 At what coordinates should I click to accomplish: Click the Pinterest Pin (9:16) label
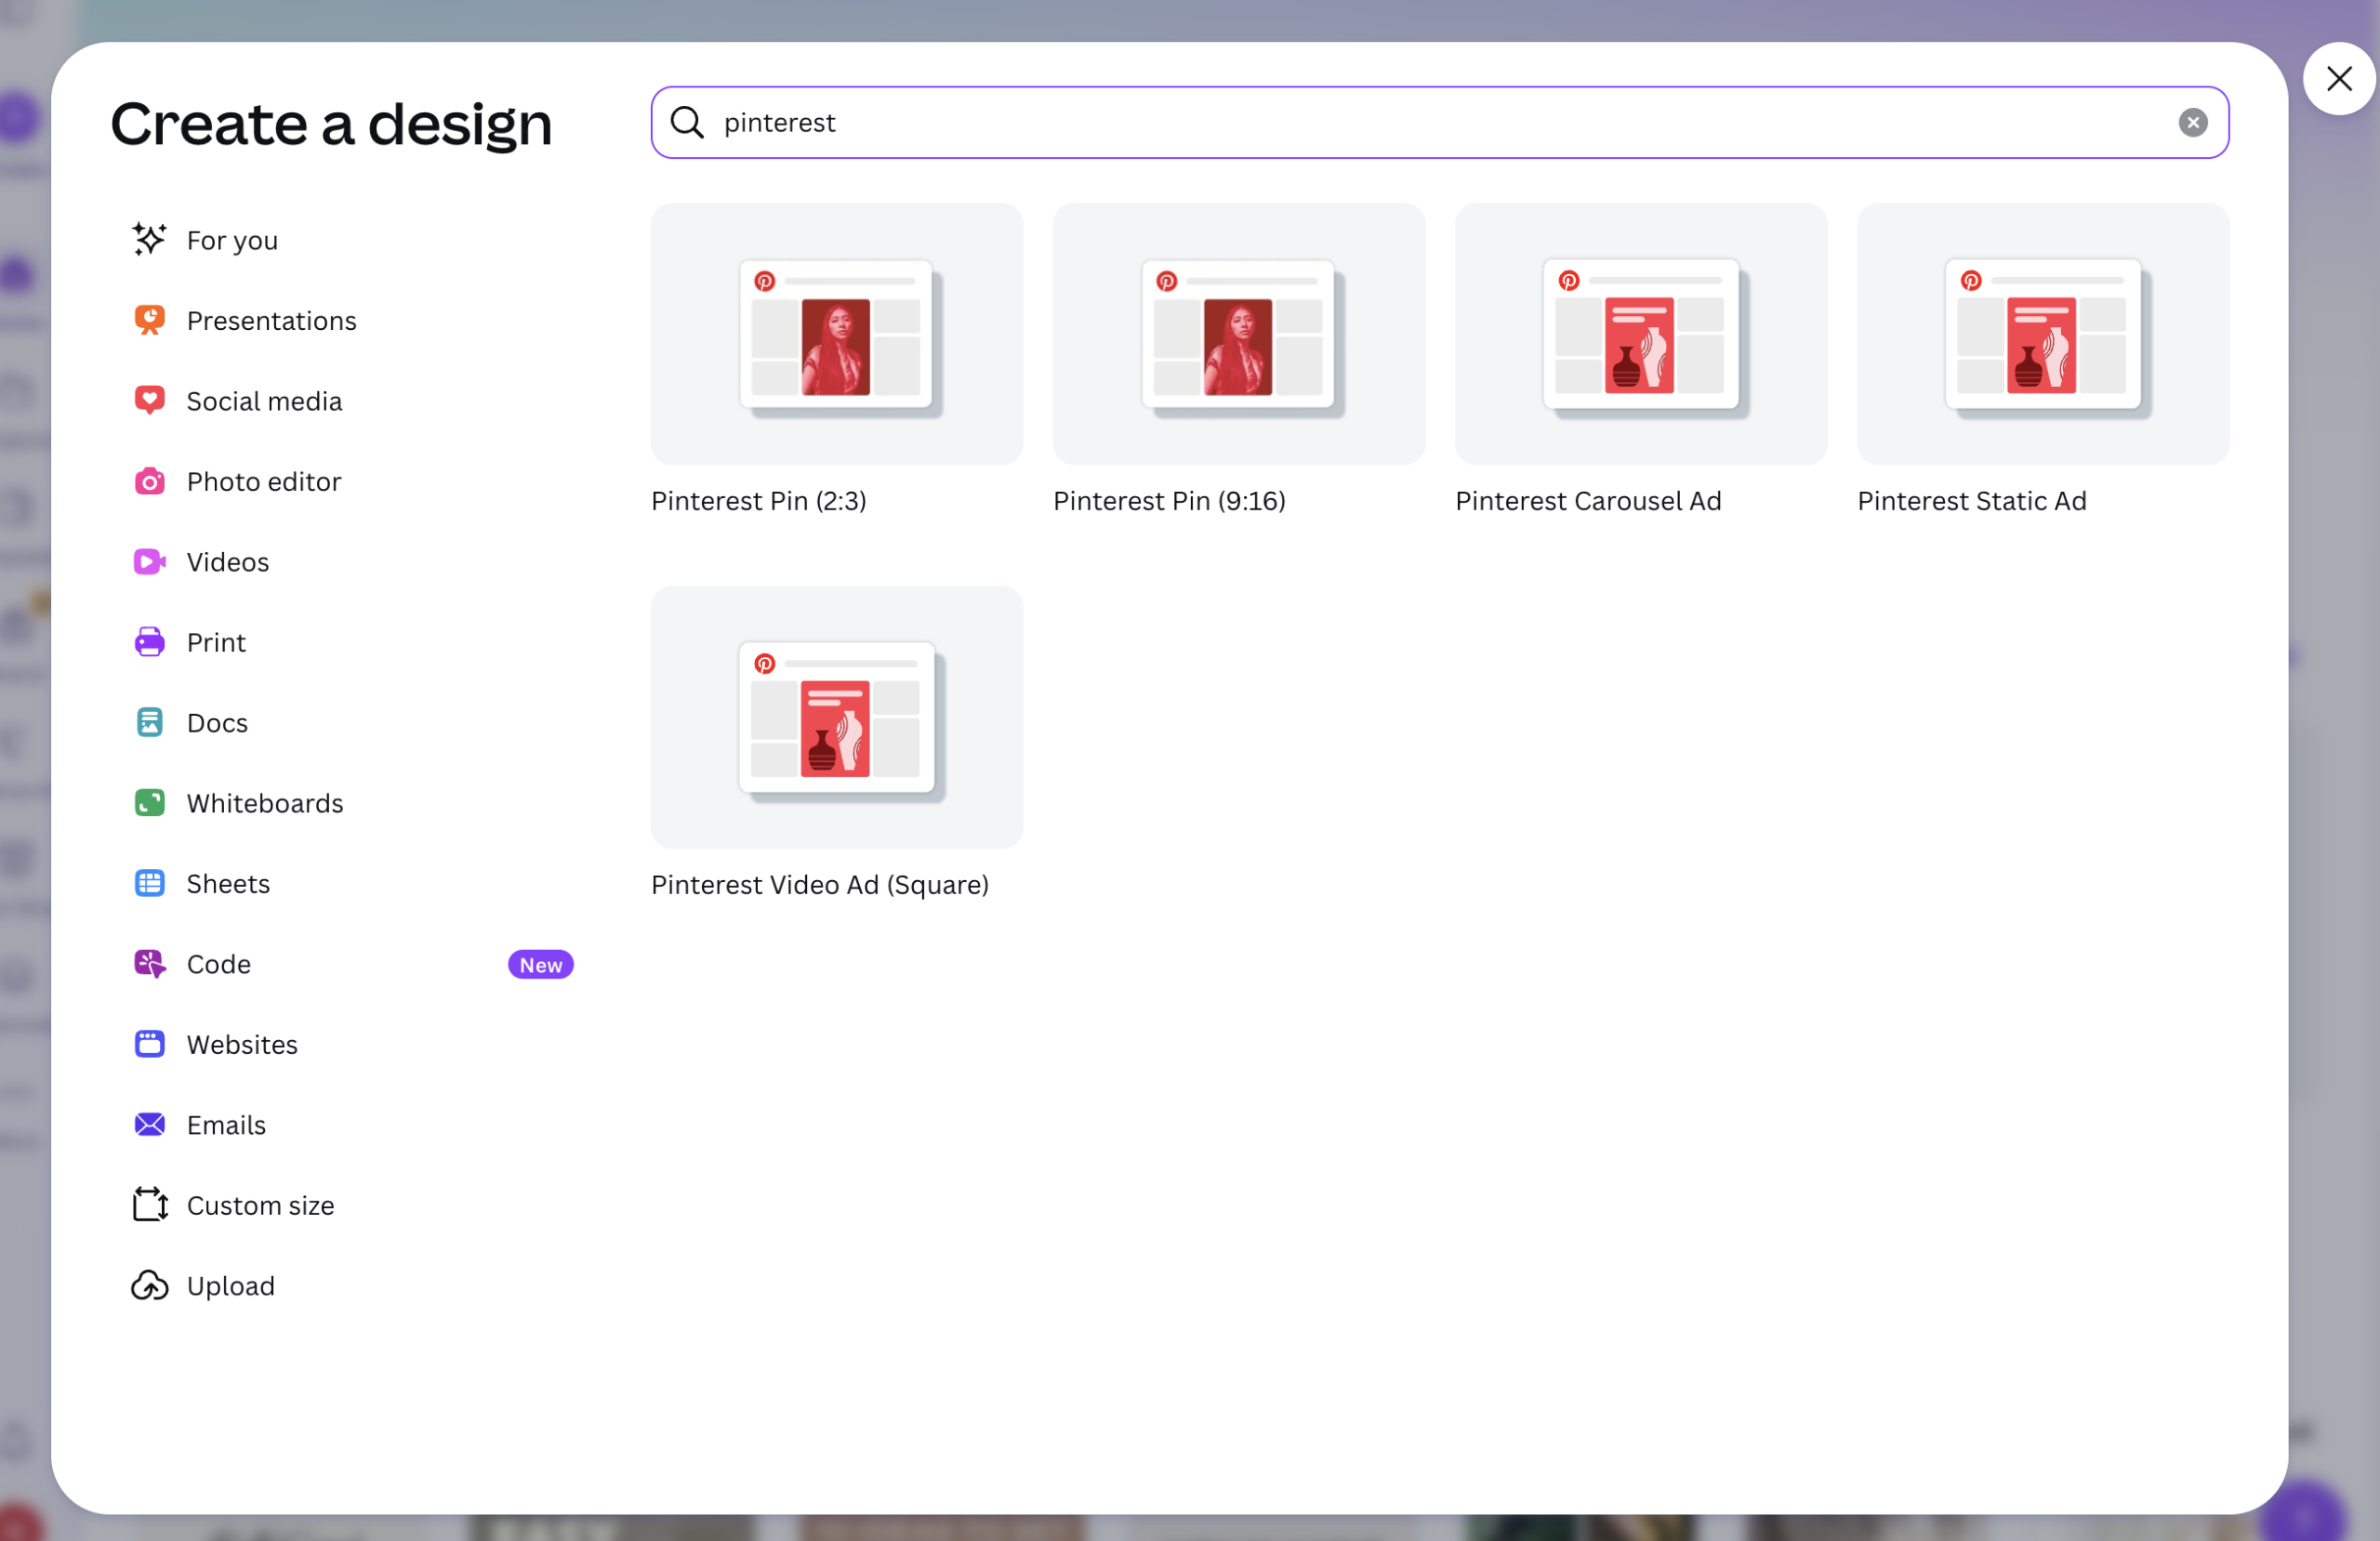point(1169,500)
